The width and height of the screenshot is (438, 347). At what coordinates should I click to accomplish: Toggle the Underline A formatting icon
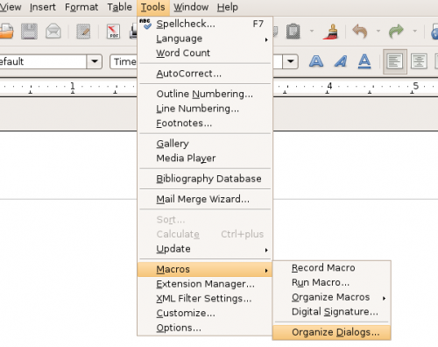pos(364,61)
